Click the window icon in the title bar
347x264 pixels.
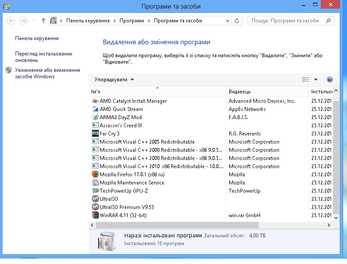(6, 6)
